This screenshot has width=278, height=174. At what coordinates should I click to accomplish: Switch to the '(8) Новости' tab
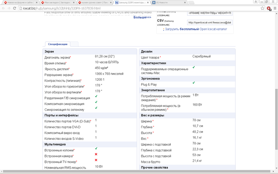[169, 3]
